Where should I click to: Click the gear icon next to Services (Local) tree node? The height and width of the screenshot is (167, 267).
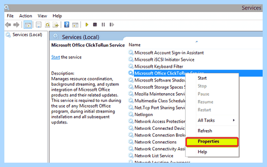pos(8,35)
